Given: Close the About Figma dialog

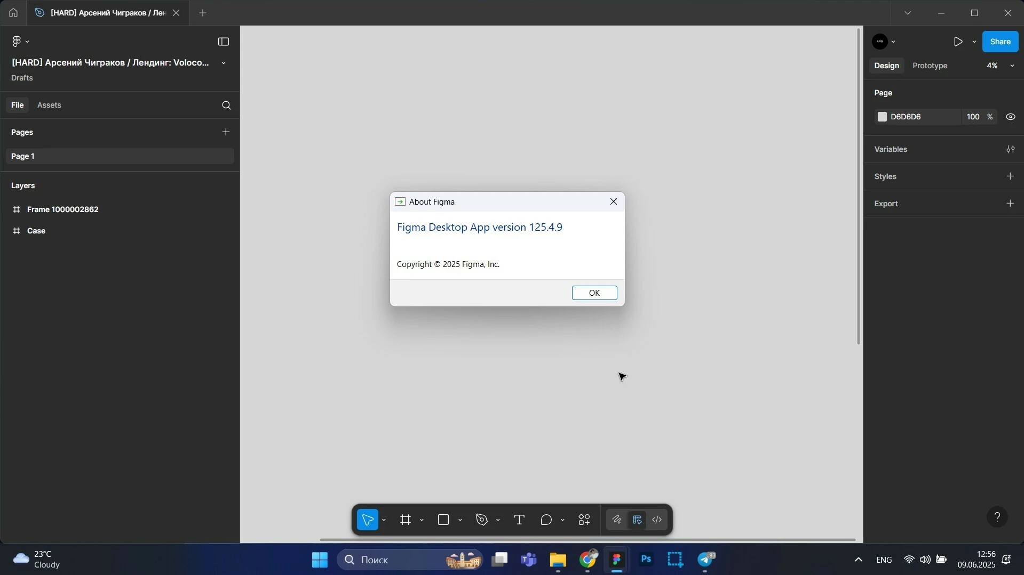Looking at the screenshot, I should 614,201.
